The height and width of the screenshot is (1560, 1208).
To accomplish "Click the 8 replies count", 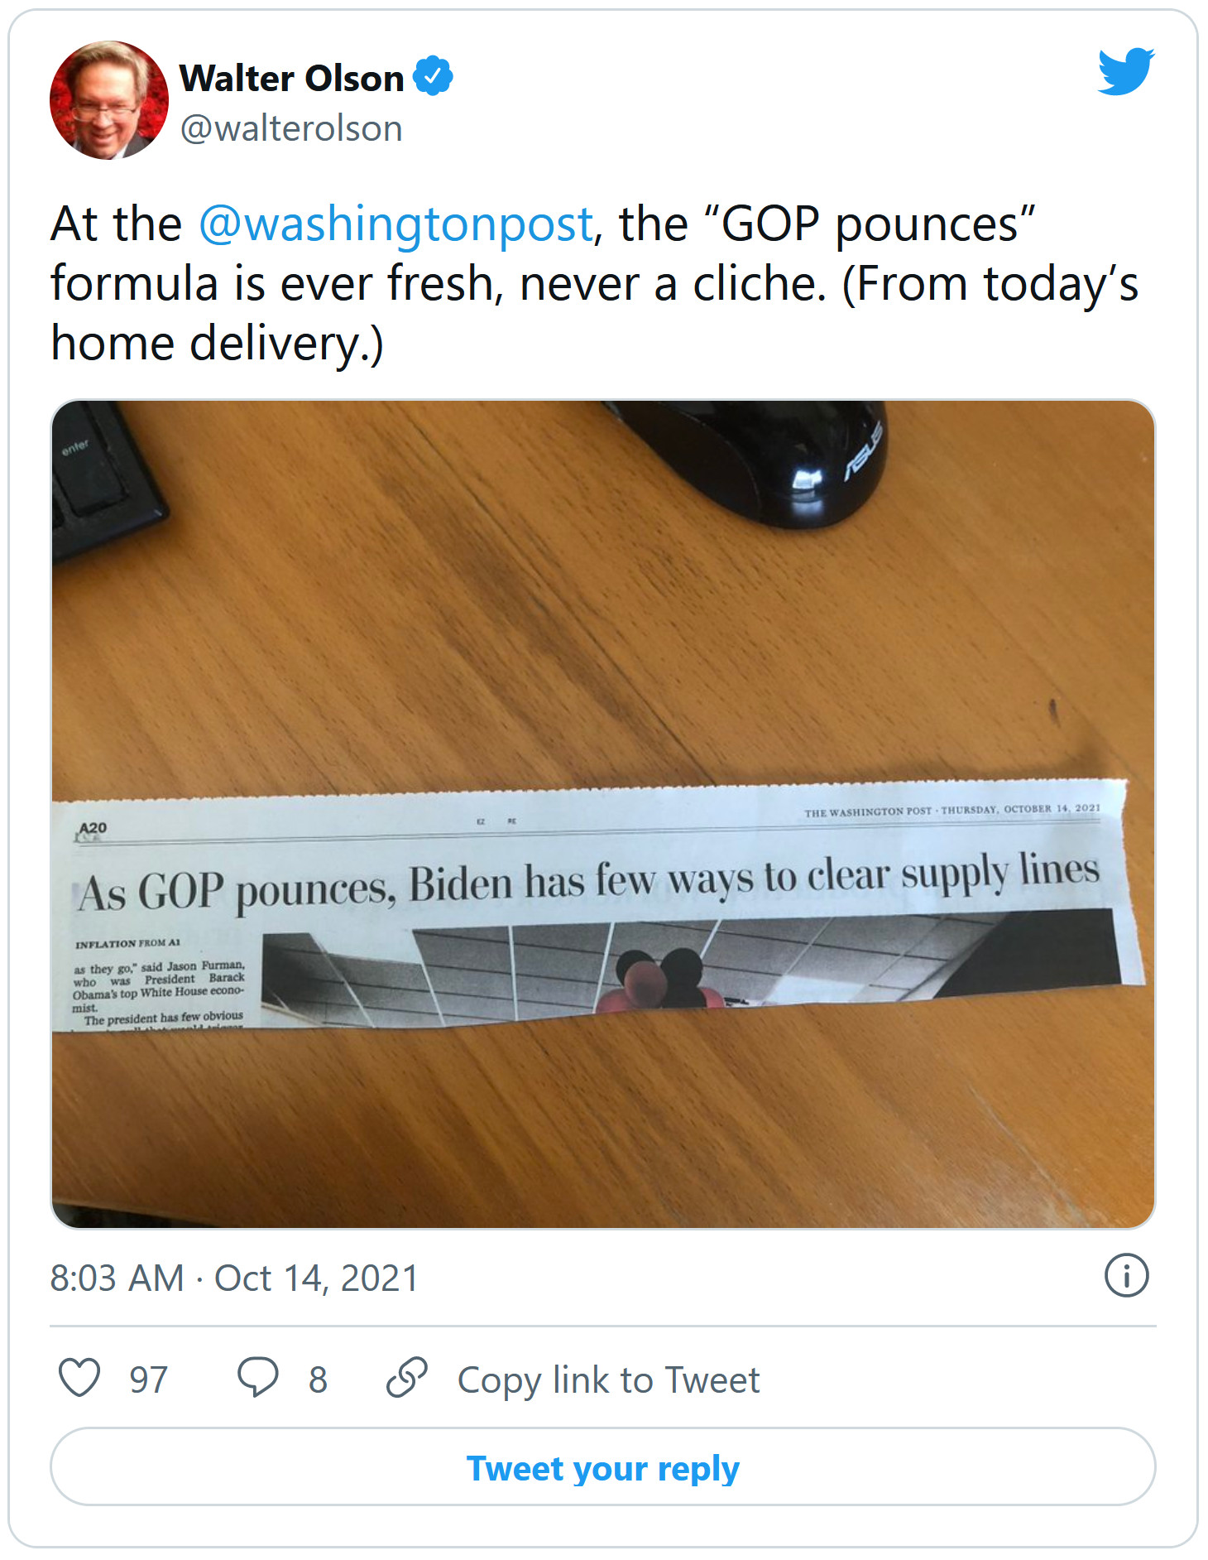I will pyautogui.click(x=318, y=1380).
